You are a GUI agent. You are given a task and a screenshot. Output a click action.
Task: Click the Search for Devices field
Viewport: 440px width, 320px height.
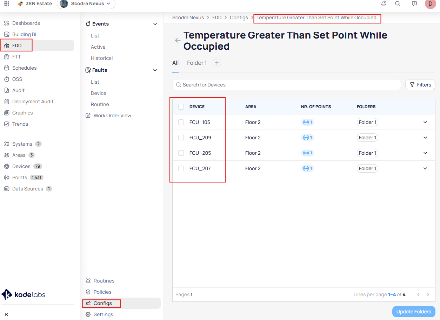coord(286,85)
